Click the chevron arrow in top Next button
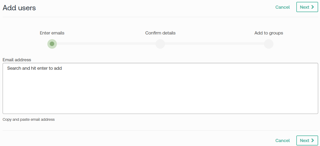This screenshot has height=146, width=320. click(x=313, y=7)
